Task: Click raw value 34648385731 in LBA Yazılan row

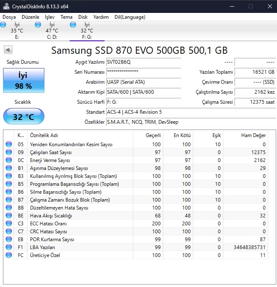Action: (x=250, y=247)
